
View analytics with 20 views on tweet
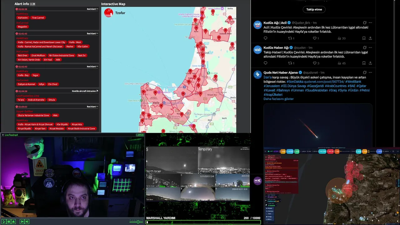(342, 38)
